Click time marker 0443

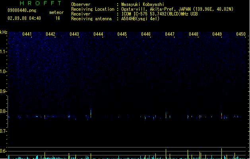[74, 34]
